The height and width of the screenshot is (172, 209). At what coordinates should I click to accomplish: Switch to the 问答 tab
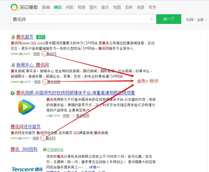point(69,7)
